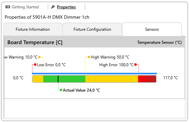The height and width of the screenshot is (122, 189).
Task: Click the Temperature Sensor (°C) label
Action: (x=159, y=42)
